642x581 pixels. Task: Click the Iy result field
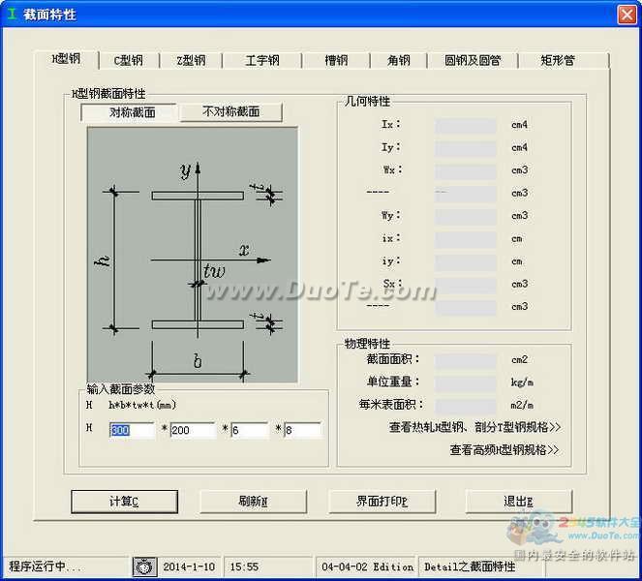pos(466,148)
